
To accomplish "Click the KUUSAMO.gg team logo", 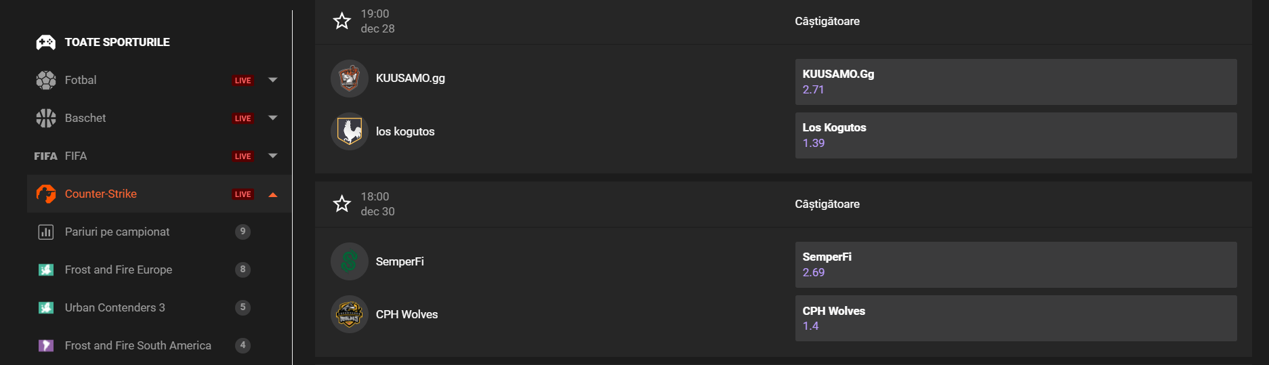I will point(350,79).
